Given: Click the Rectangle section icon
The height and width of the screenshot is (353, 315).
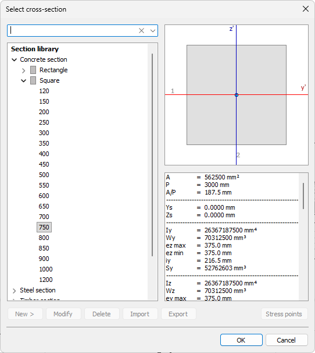Looking at the screenshot, I should pos(33,70).
